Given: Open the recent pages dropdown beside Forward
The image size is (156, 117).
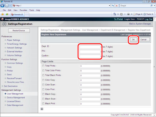Looking at the screenshot, I should (10, 6).
